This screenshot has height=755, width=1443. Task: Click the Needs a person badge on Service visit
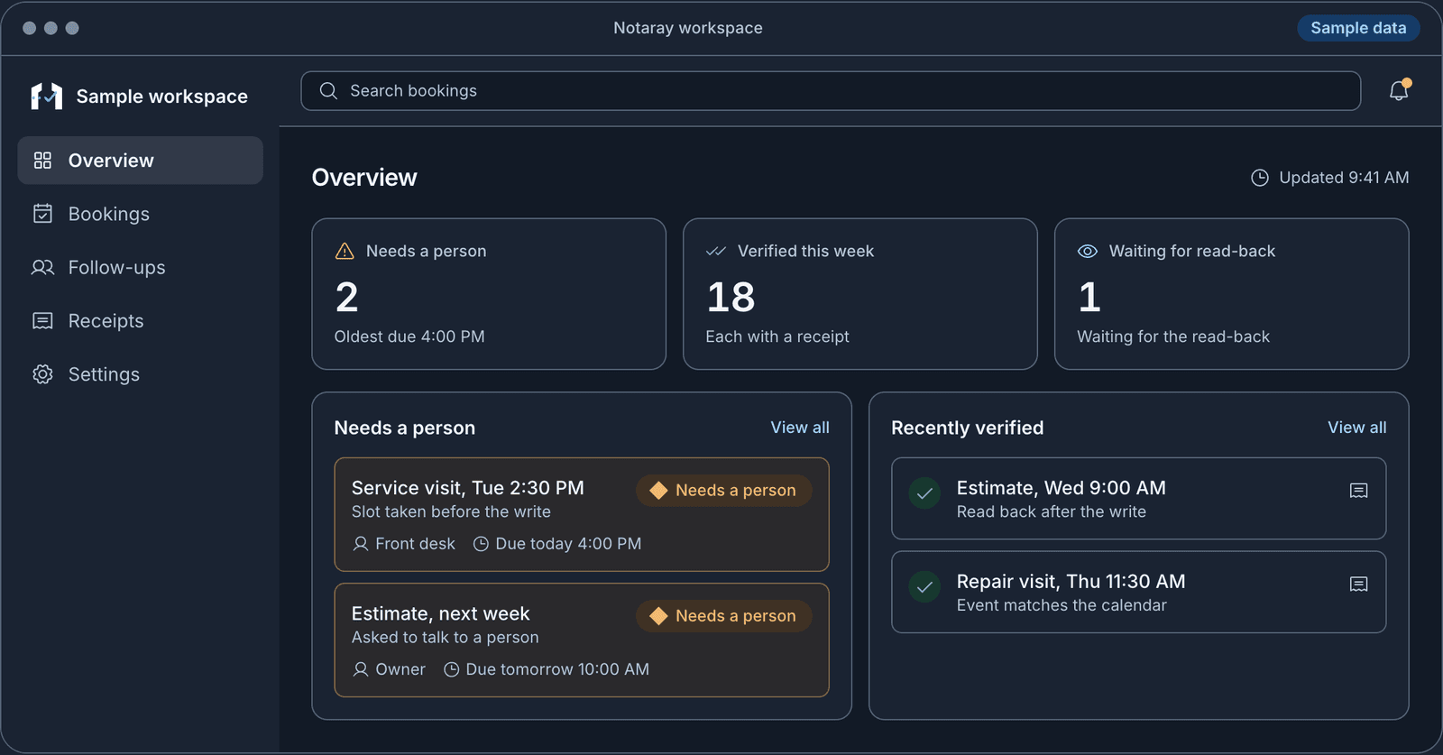[724, 491]
